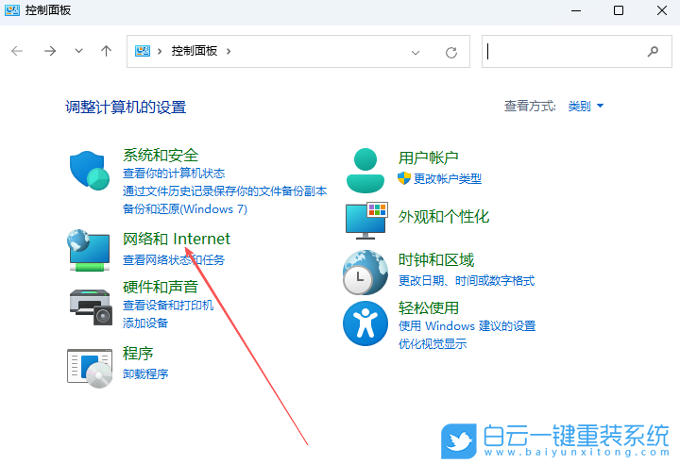This screenshot has width=680, height=464.
Task: Open 用户帐户 category
Action: point(429,157)
